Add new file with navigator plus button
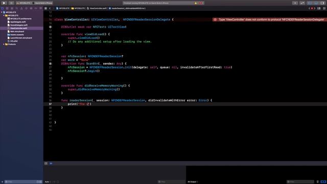Screen dimensions: 327x184 coord(2,182)
